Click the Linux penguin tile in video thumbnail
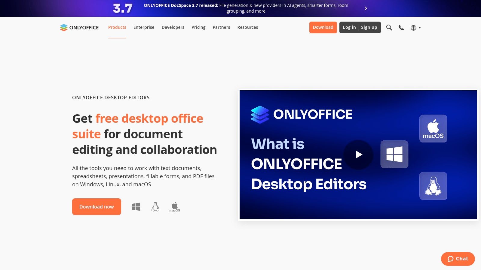This screenshot has width=481, height=270. tap(433, 186)
